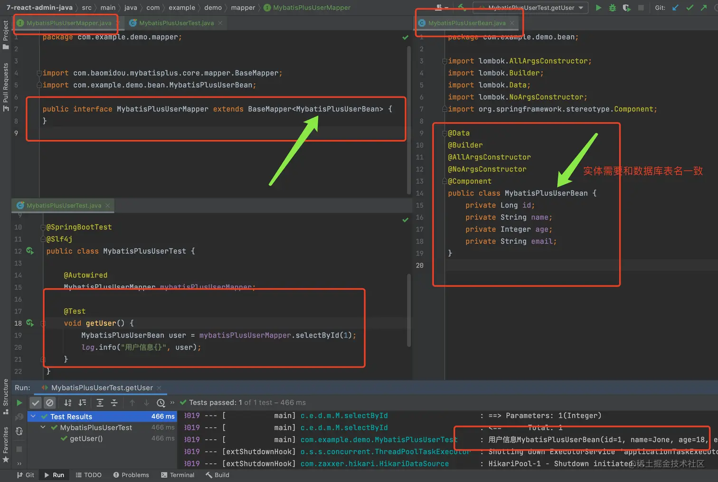This screenshot has width=718, height=482.
Task: Go to next failed test arrow
Action: click(x=146, y=403)
